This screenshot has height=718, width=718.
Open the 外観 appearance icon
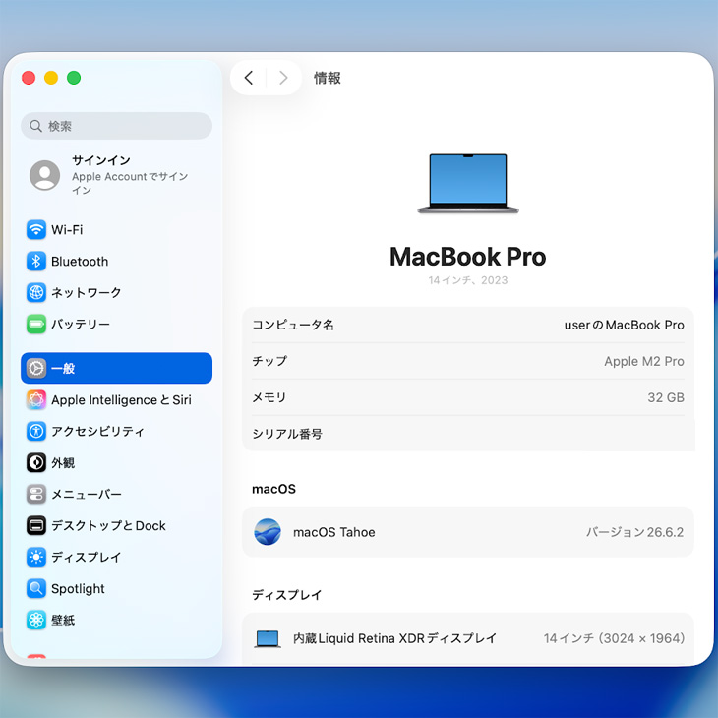(x=36, y=463)
